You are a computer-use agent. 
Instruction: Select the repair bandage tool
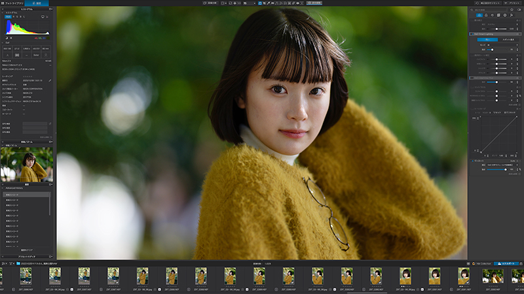pos(293,3)
